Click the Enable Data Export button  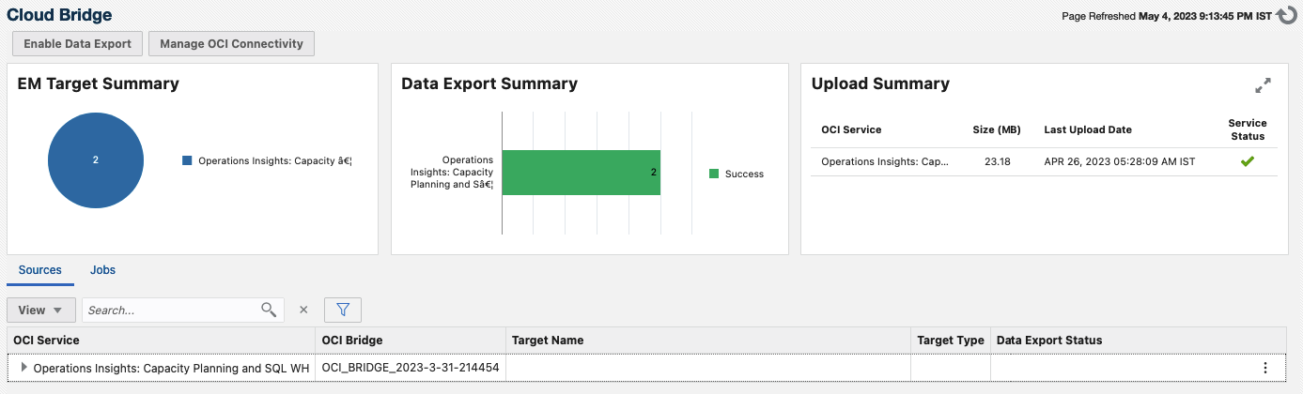78,43
